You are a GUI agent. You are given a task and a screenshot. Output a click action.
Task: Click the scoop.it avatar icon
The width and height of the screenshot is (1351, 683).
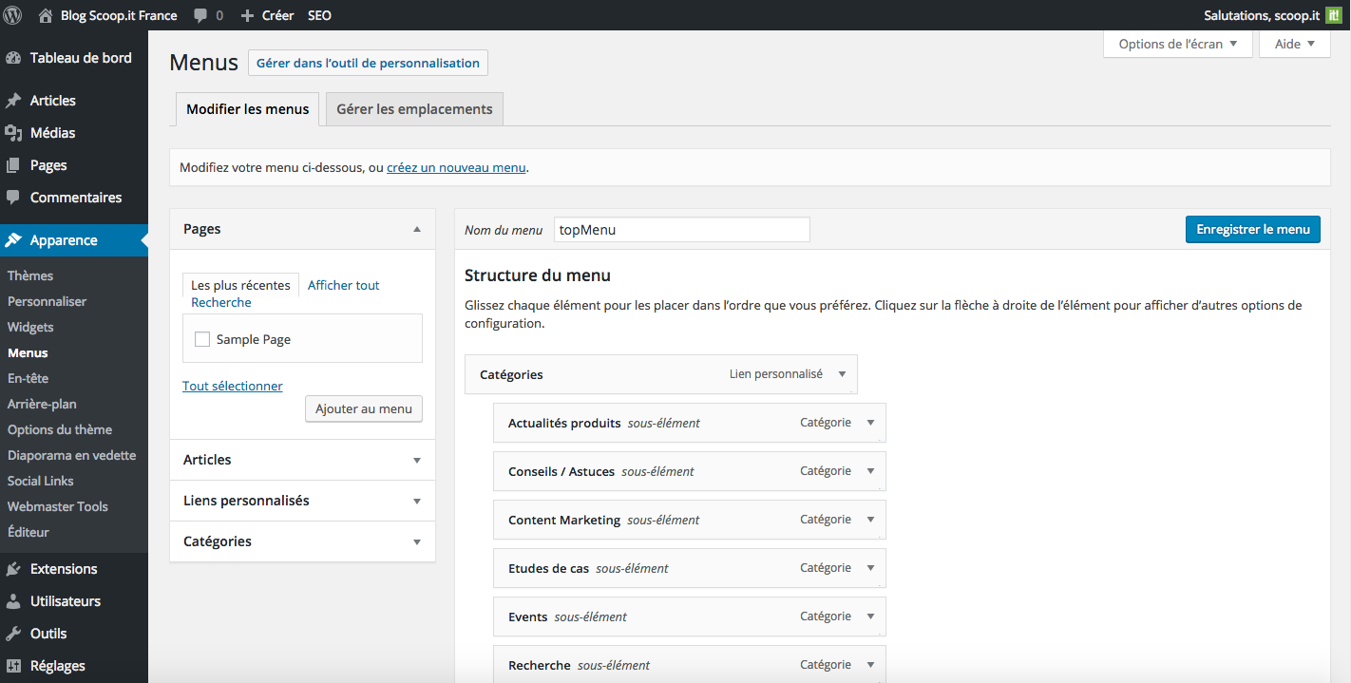click(1333, 15)
